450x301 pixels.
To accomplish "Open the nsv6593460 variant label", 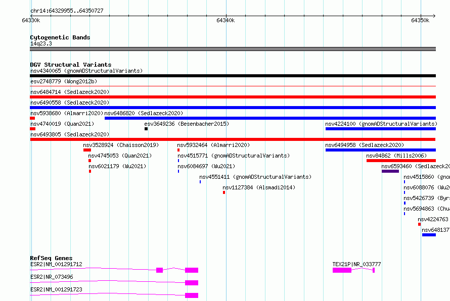I will (x=416, y=166).
